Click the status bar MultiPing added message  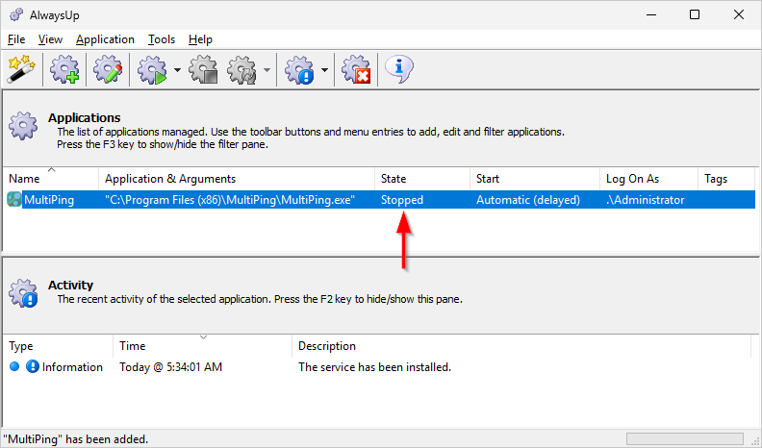78,439
